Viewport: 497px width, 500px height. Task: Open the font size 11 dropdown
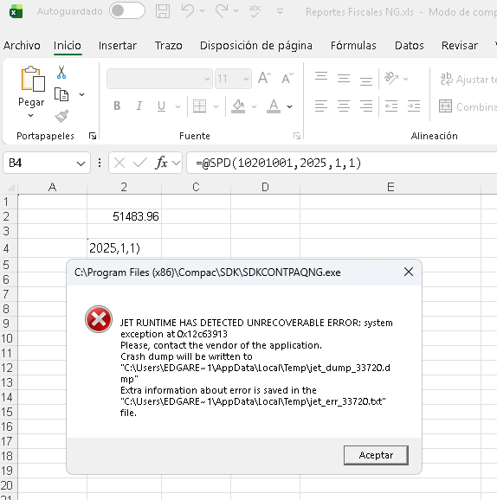[x=246, y=79]
